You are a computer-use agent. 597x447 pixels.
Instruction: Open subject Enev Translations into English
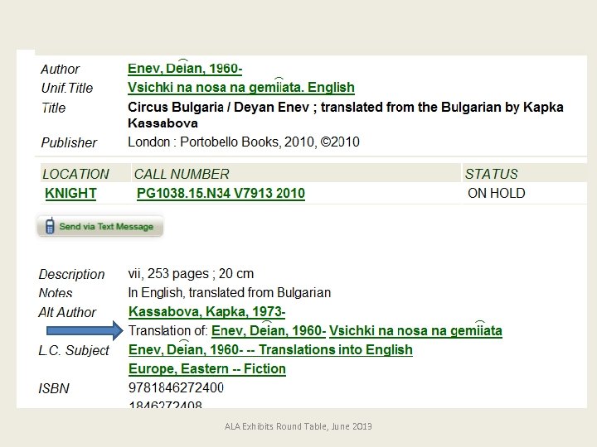tap(270, 350)
